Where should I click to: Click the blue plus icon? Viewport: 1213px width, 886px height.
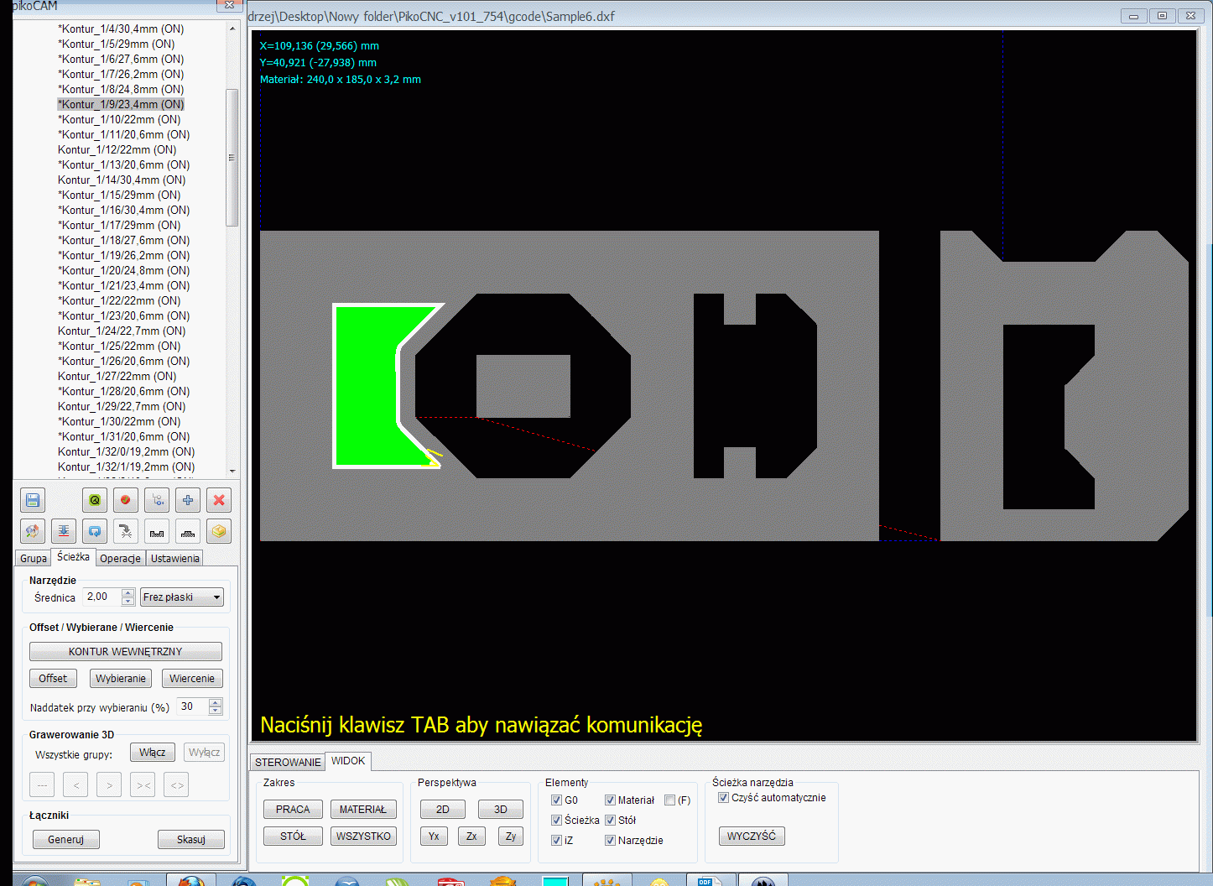coord(188,500)
